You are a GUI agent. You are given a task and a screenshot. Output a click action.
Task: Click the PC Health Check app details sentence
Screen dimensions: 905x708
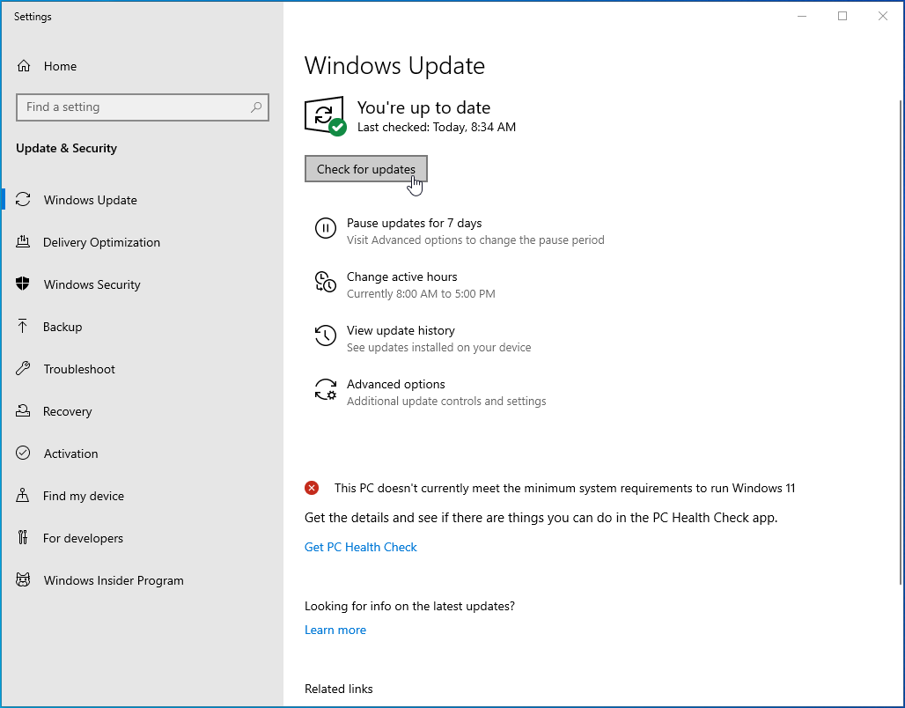541,518
